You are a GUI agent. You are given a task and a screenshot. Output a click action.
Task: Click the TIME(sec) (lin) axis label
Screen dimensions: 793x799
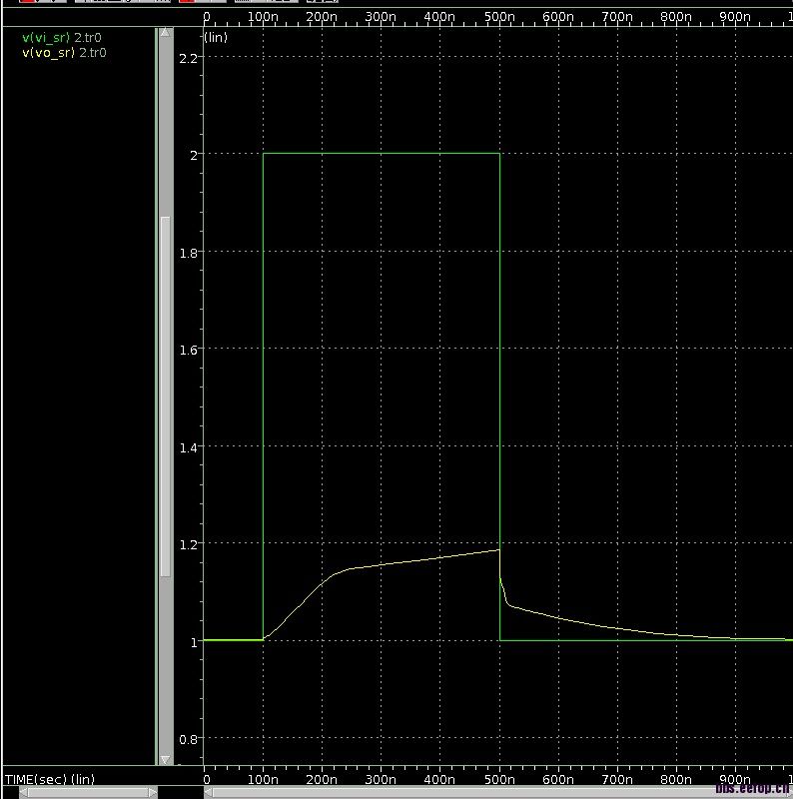click(x=50, y=779)
